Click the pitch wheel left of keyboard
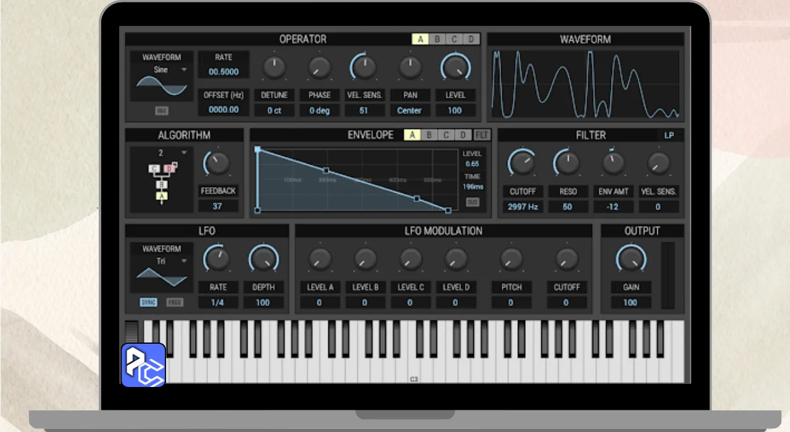The height and width of the screenshot is (432, 790). pos(133,331)
